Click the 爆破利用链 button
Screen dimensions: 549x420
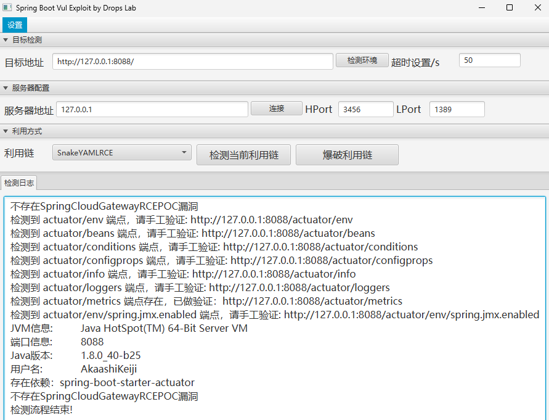347,155
